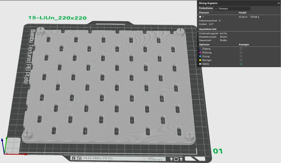This screenshot has width=281, height=163.
Task: Collapse the Slicing-Ergebnis panel with double chevron
Action: [x=278, y=3]
